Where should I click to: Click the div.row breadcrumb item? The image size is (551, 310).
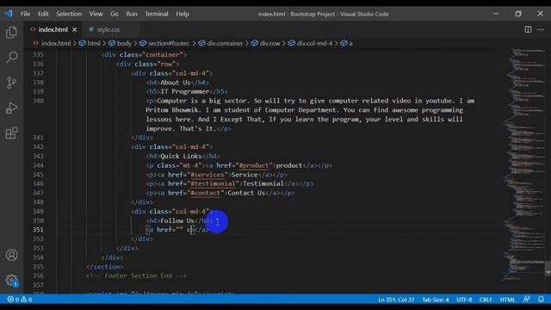point(269,43)
